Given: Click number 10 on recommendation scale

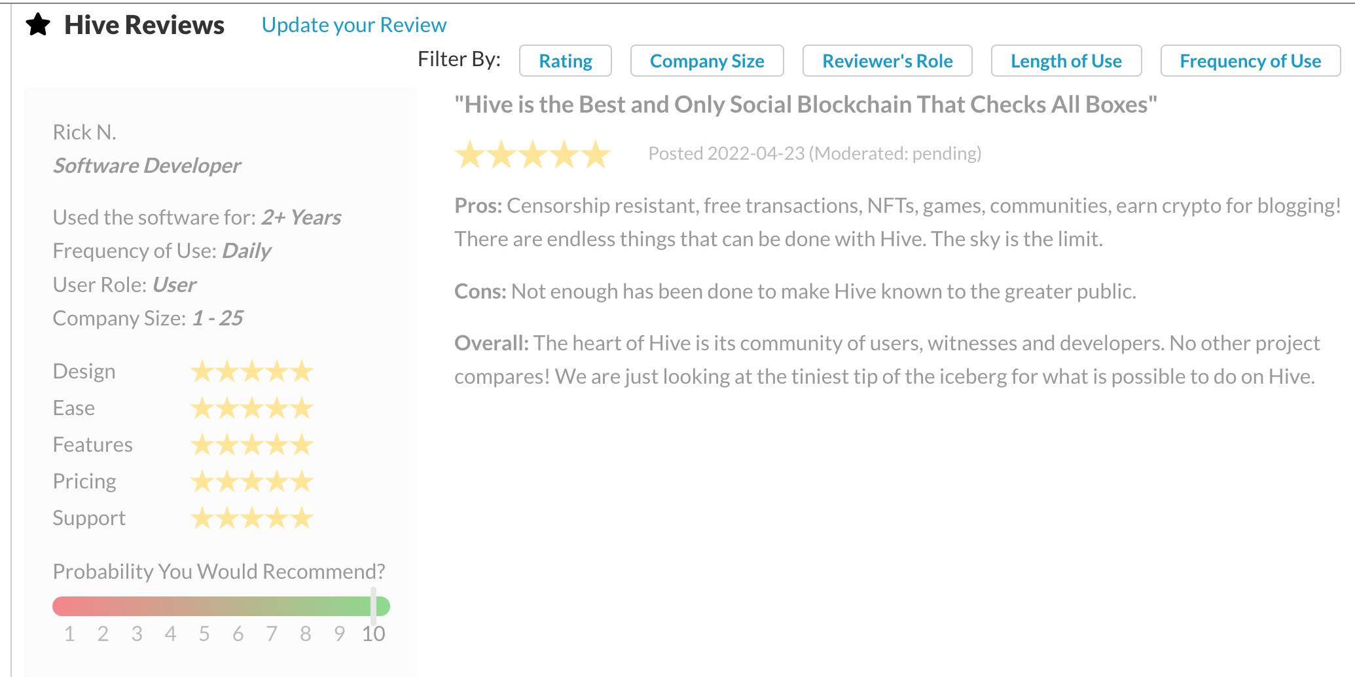Looking at the screenshot, I should [x=374, y=634].
